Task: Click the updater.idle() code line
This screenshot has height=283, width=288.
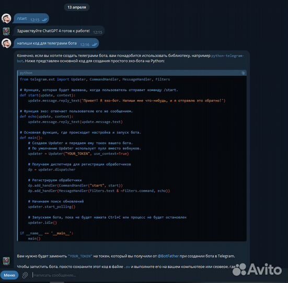Action: [x=42, y=223]
